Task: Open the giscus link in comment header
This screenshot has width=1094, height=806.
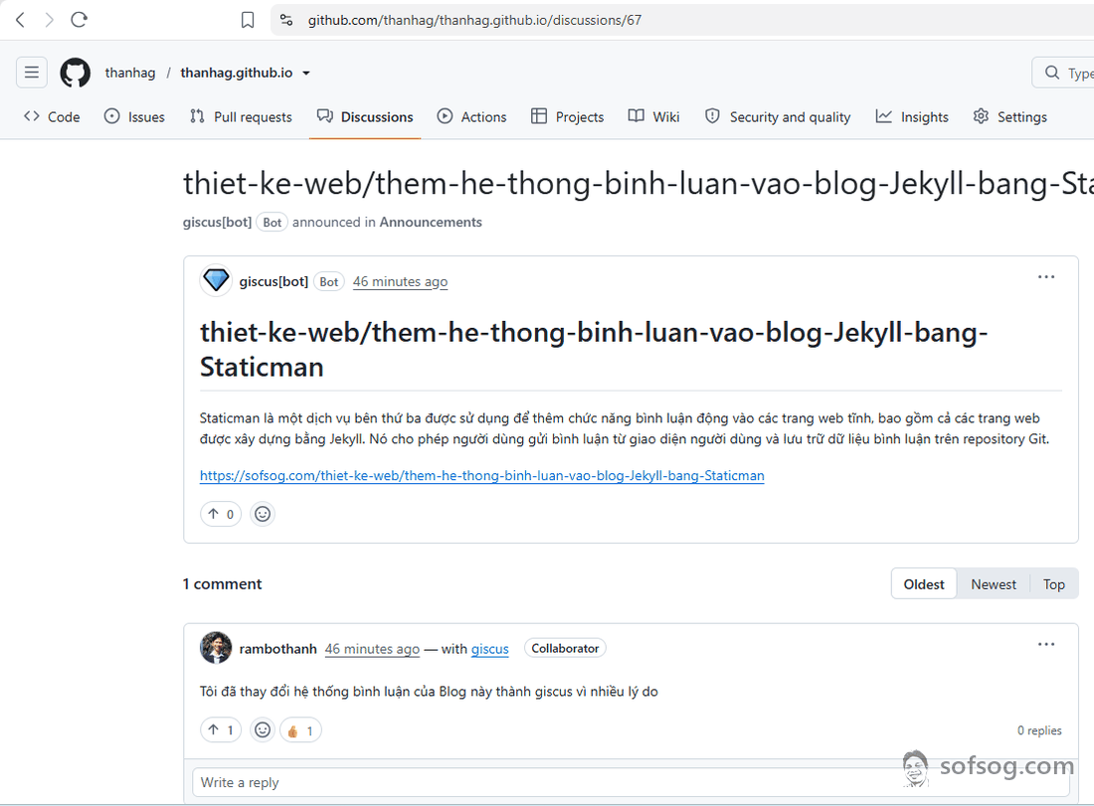Action: 489,649
